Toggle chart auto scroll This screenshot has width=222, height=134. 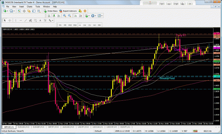[76, 16]
